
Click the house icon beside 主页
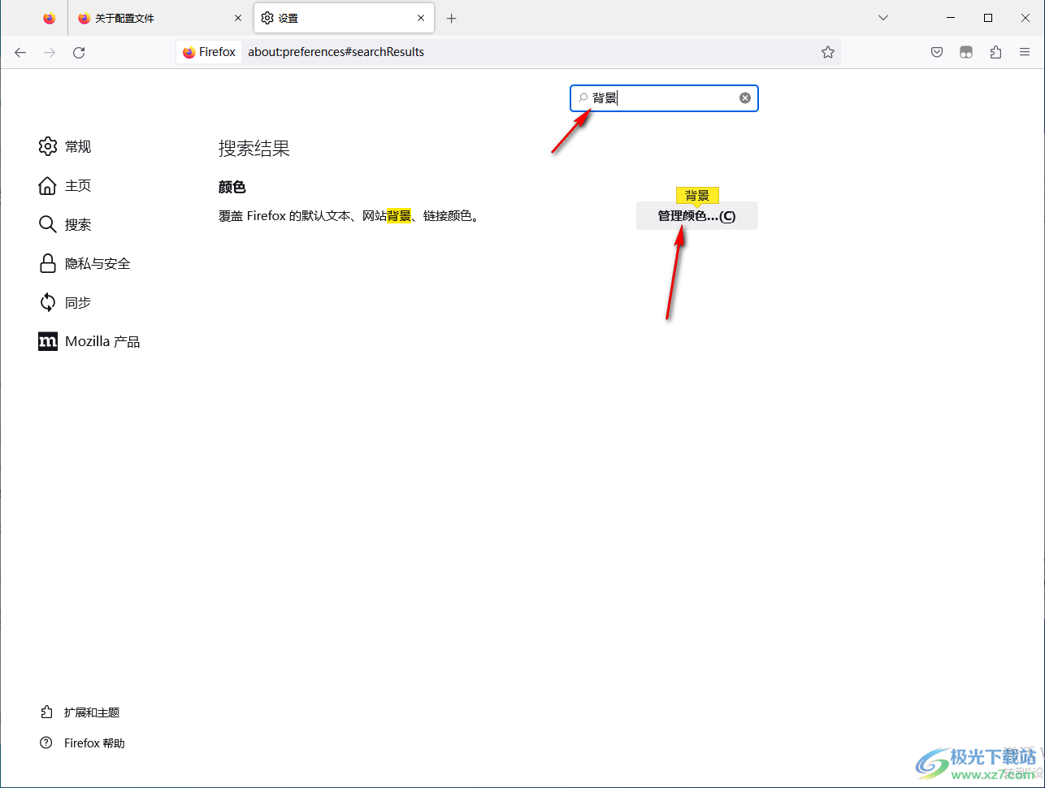[48, 185]
